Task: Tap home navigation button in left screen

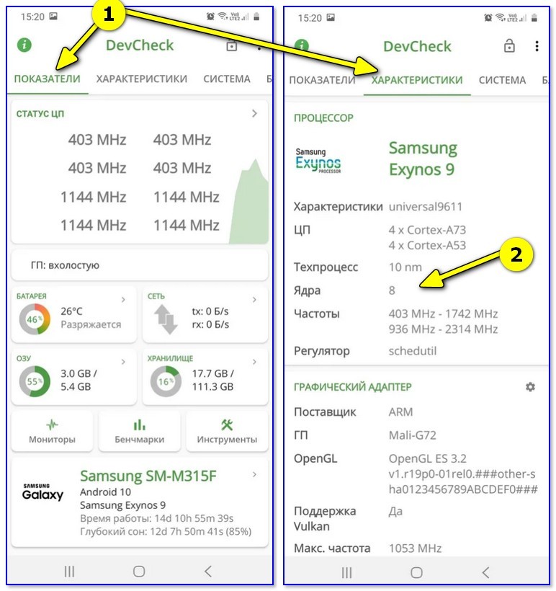Action: click(139, 572)
